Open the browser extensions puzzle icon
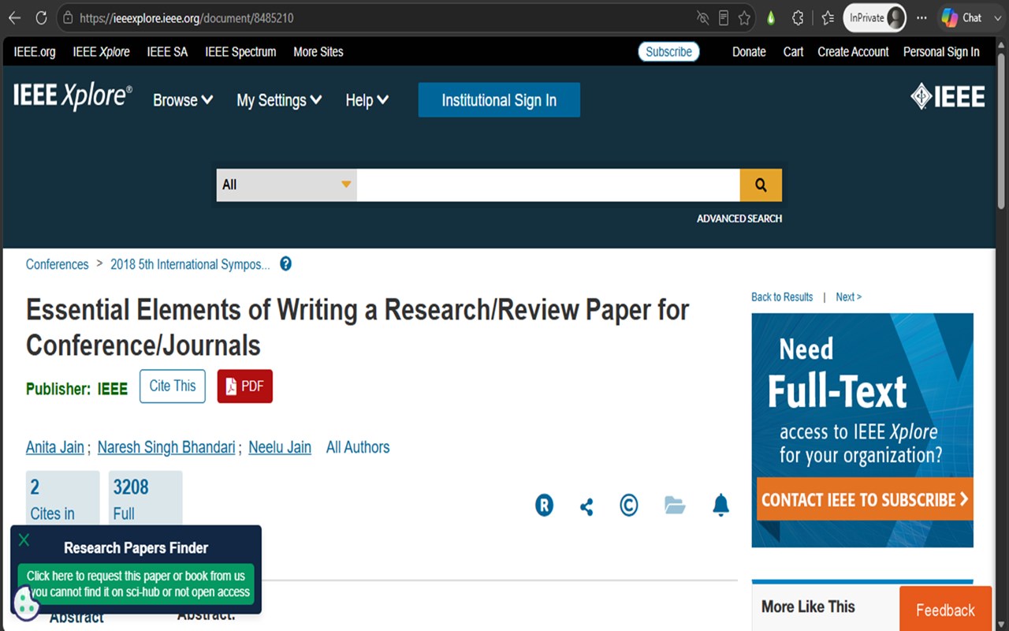The width and height of the screenshot is (1009, 631). (798, 18)
